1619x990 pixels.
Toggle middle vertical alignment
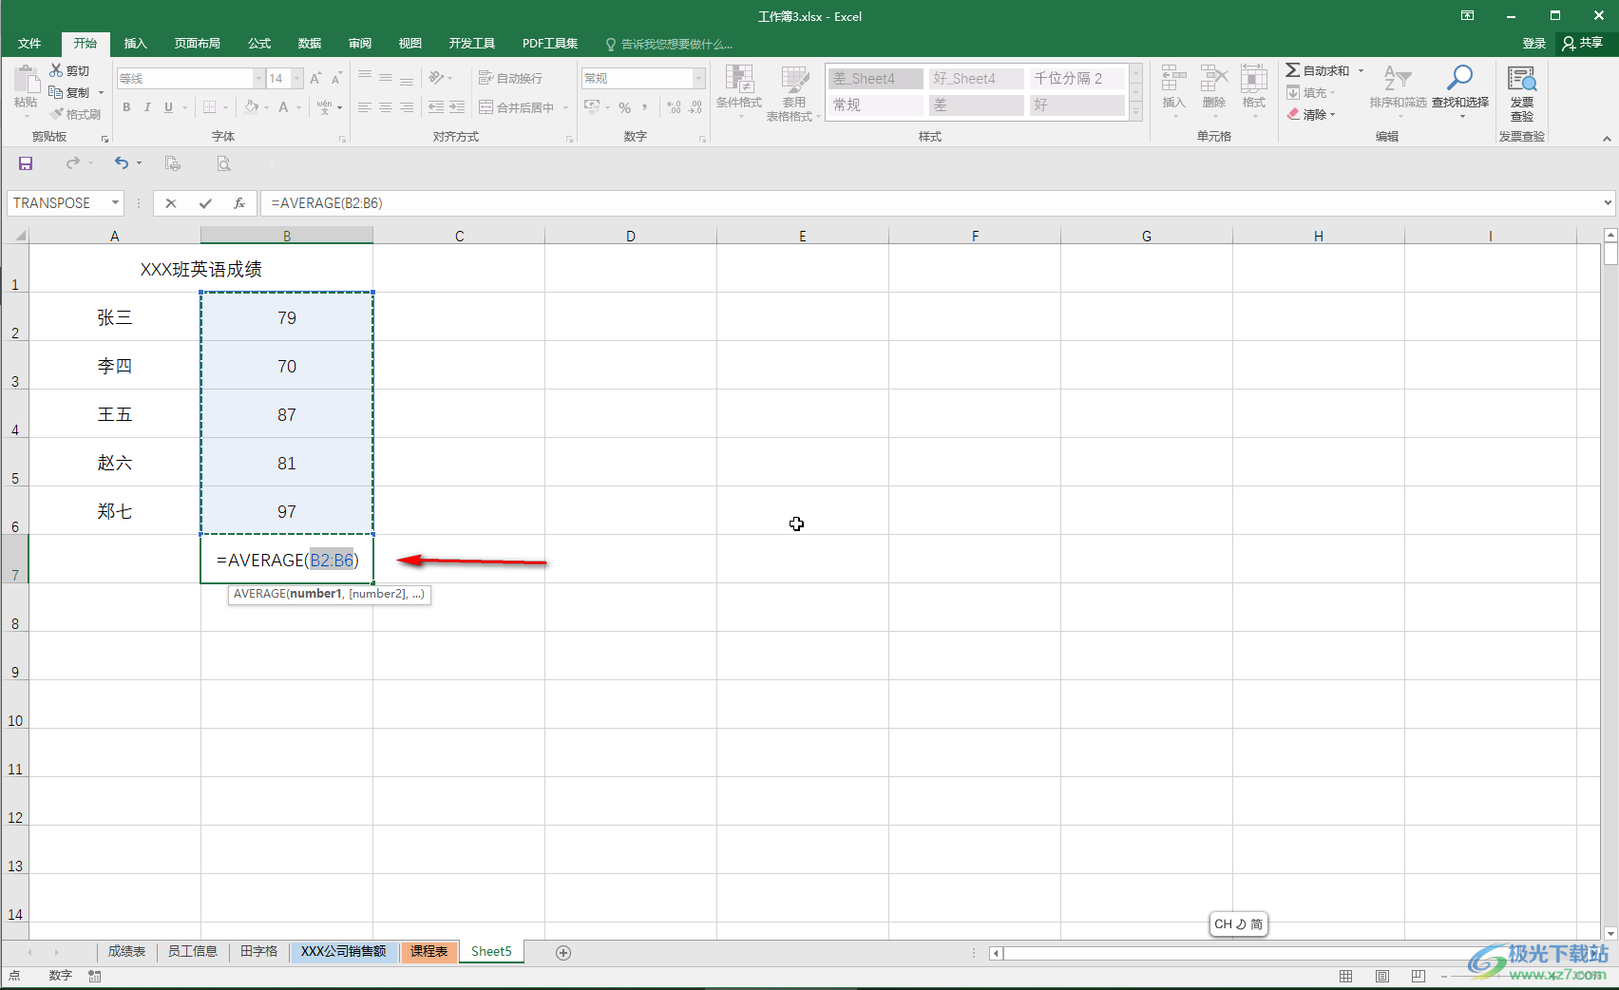(386, 78)
